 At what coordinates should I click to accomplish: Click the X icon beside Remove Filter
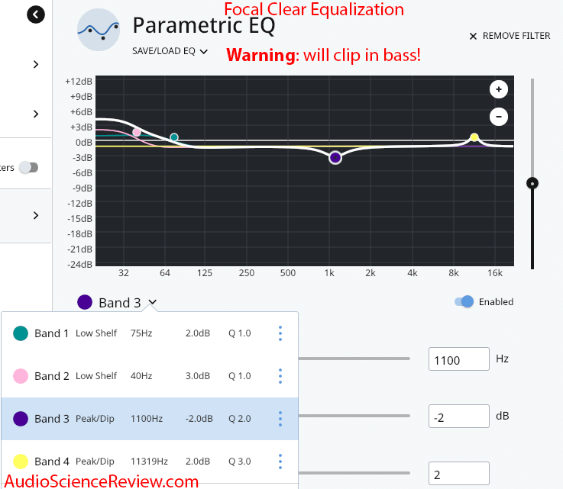tap(473, 36)
